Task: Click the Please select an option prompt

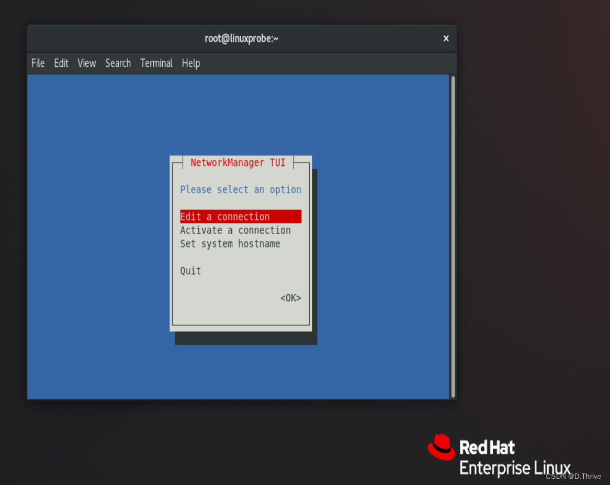Action: click(x=240, y=190)
